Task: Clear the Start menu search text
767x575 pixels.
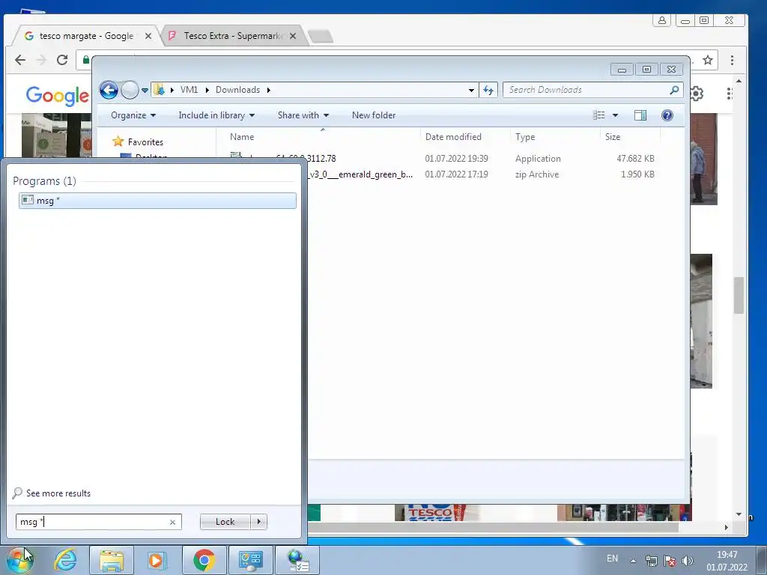Action: click(x=172, y=522)
